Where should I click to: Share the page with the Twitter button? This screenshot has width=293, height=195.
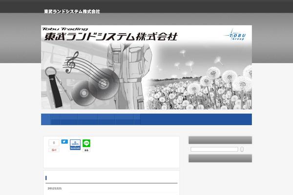tap(64, 142)
